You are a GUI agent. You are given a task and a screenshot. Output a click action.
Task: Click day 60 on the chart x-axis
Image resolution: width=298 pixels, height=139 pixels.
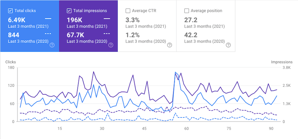(x=187, y=129)
